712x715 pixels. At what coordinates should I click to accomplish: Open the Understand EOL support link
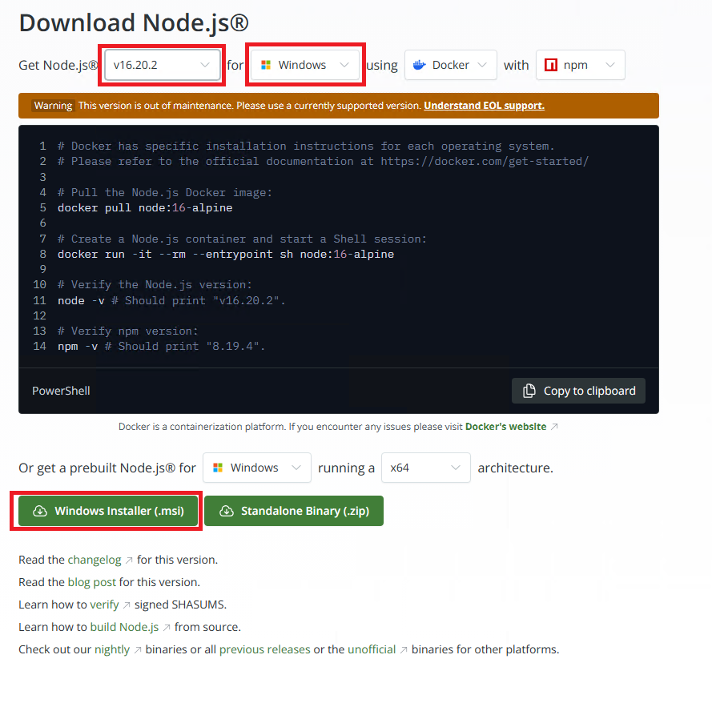[x=484, y=105]
